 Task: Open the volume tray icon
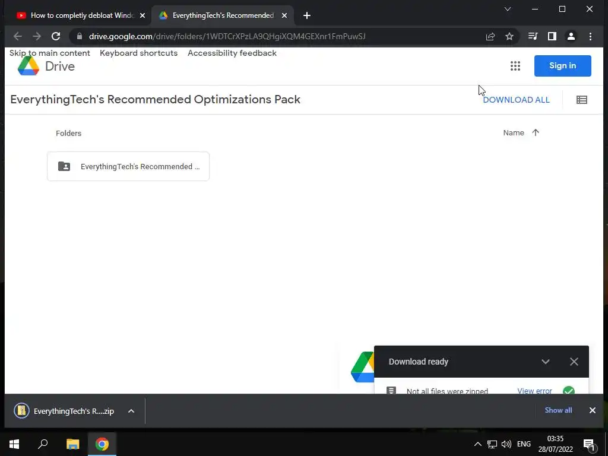pos(506,444)
